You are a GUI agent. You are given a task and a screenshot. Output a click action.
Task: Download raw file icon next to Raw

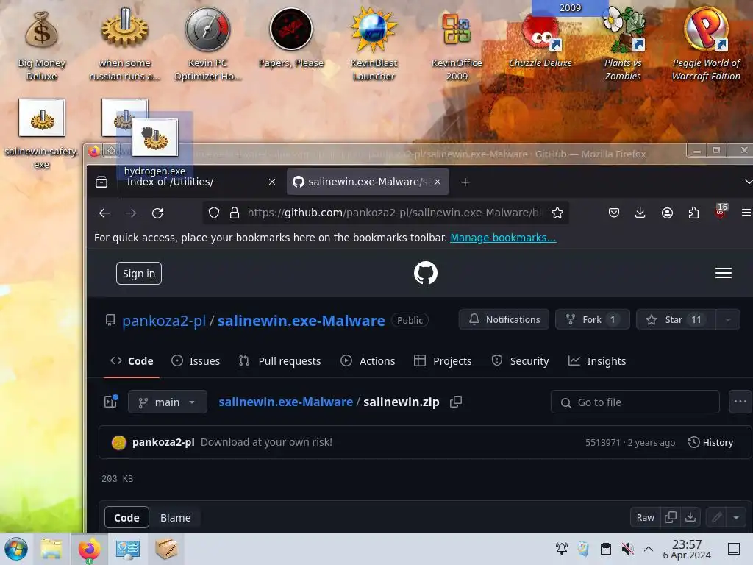(x=690, y=517)
